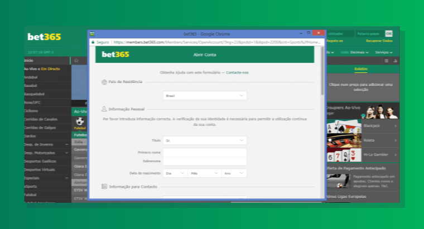Select Ao-Vivo e Em Directo in sidebar
This screenshot has height=229, width=424.
pyautogui.click(x=47, y=69)
